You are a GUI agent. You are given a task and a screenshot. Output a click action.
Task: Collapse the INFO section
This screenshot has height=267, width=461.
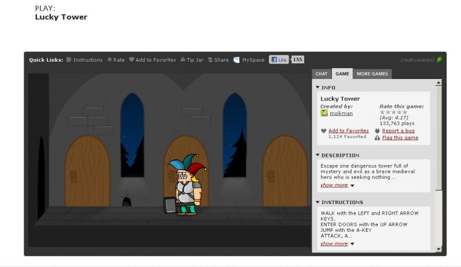pyautogui.click(x=318, y=88)
